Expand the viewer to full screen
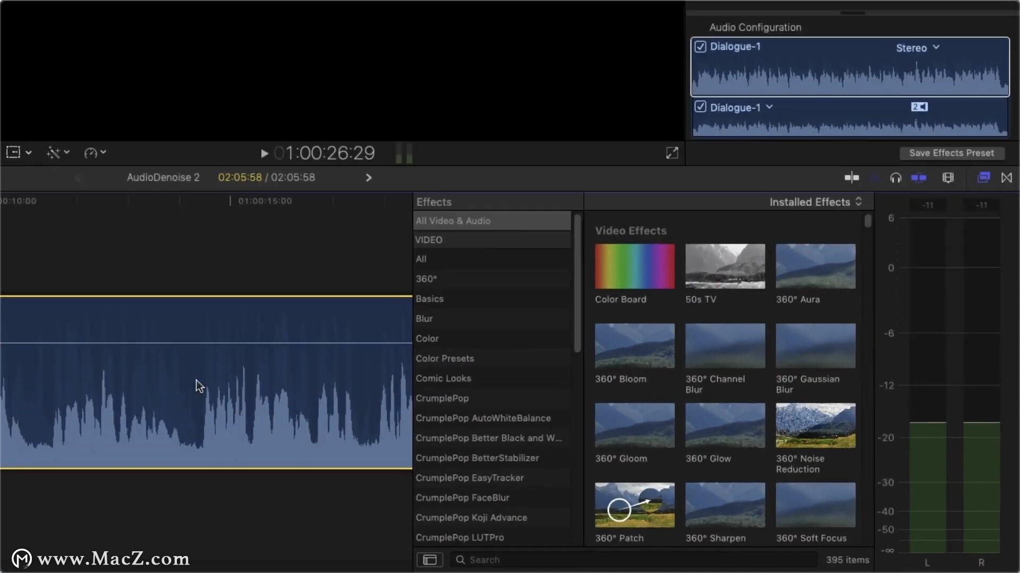 pos(672,153)
